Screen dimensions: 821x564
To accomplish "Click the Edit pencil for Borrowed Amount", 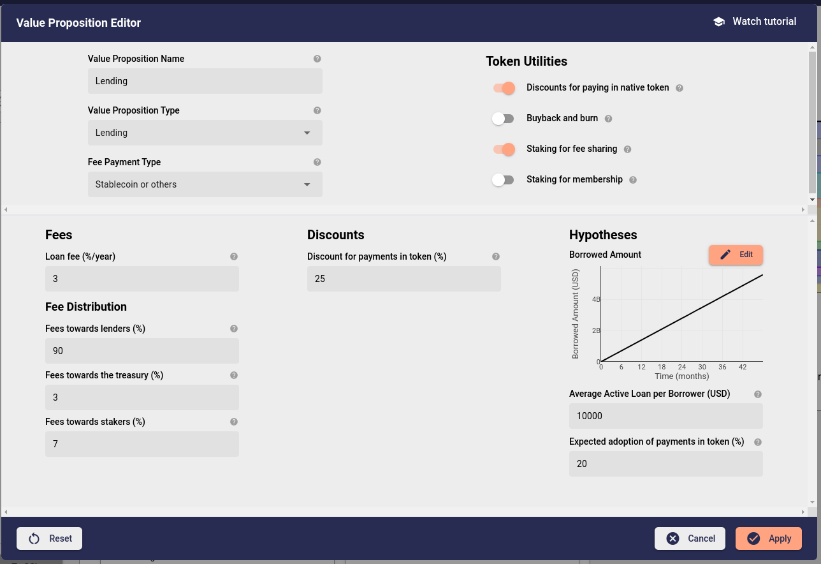I will click(x=736, y=255).
